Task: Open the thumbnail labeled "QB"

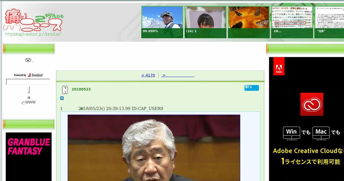Action: 329,22
